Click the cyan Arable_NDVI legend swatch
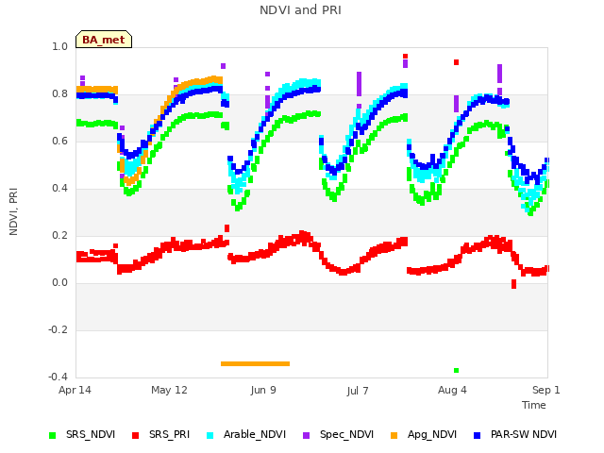The image size is (604, 453). (210, 435)
